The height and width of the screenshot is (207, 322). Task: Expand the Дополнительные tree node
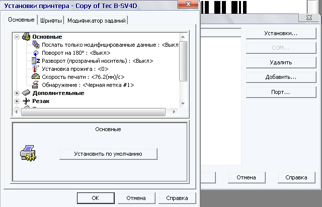click(x=17, y=93)
